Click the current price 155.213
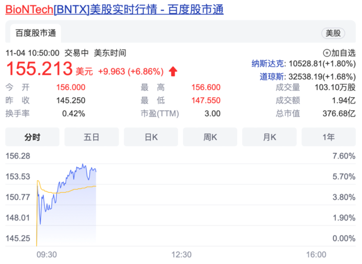 (x=39, y=68)
